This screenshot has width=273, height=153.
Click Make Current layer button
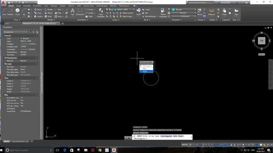[x=126, y=13]
